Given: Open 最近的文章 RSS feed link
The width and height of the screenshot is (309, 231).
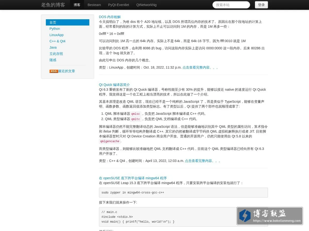Looking at the screenshot, I should [67, 71].
